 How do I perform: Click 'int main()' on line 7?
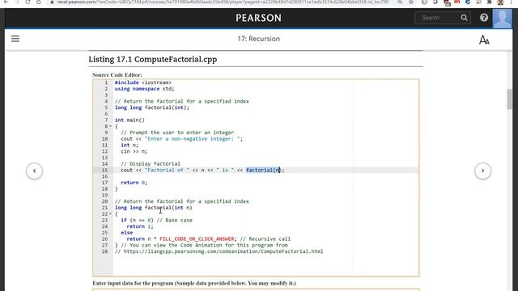129,120
